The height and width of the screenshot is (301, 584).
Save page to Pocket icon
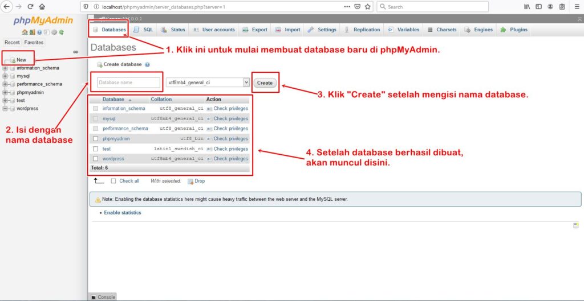[358, 7]
